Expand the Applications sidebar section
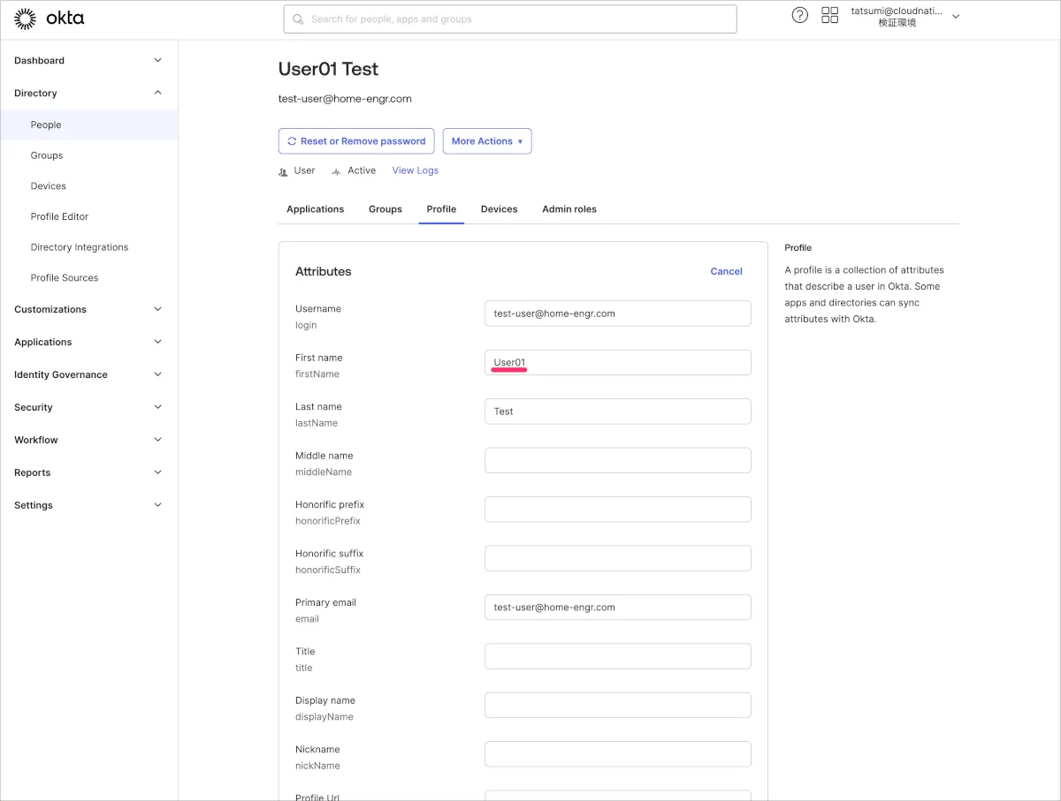This screenshot has width=1061, height=801. click(157, 342)
